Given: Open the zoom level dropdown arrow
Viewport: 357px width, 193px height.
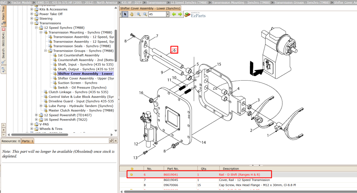Looking at the screenshot, I should 167,14.
